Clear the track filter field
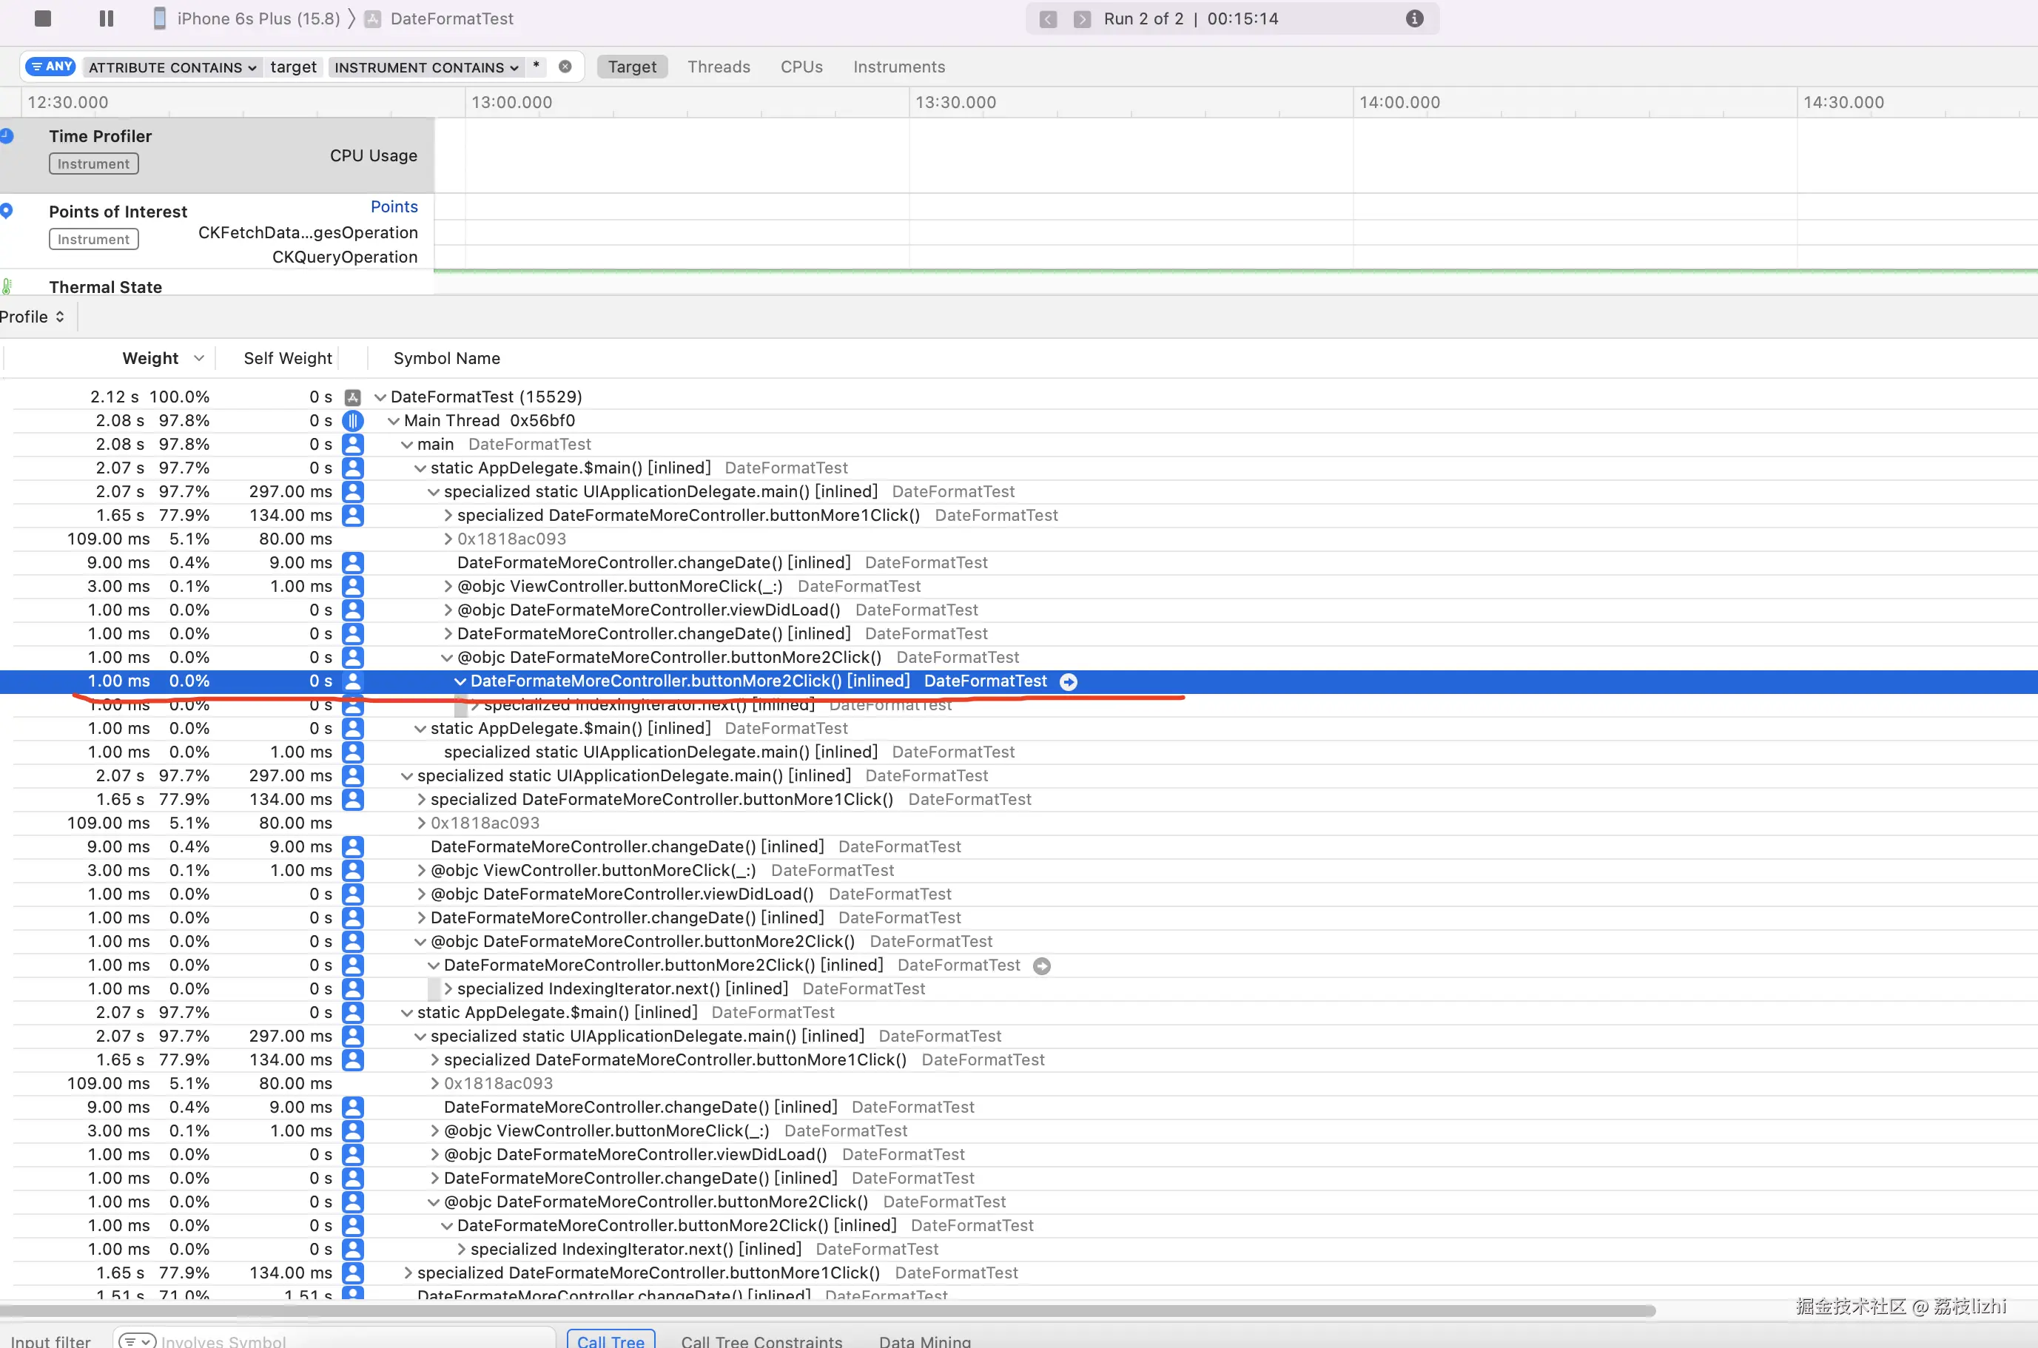Screen dimensions: 2038x1348 coord(565,66)
